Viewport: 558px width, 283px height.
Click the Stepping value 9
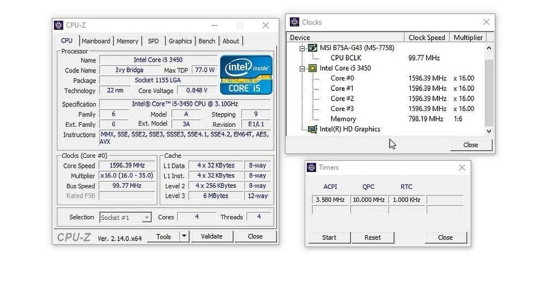coord(256,114)
